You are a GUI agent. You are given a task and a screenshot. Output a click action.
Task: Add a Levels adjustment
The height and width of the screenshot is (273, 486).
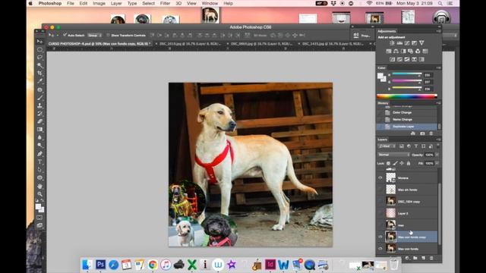399,43
